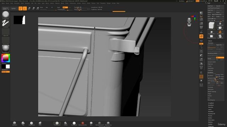Viewport: 227px width, 127px height.
Task: Click the DynaMesh button
Action: [211, 75]
